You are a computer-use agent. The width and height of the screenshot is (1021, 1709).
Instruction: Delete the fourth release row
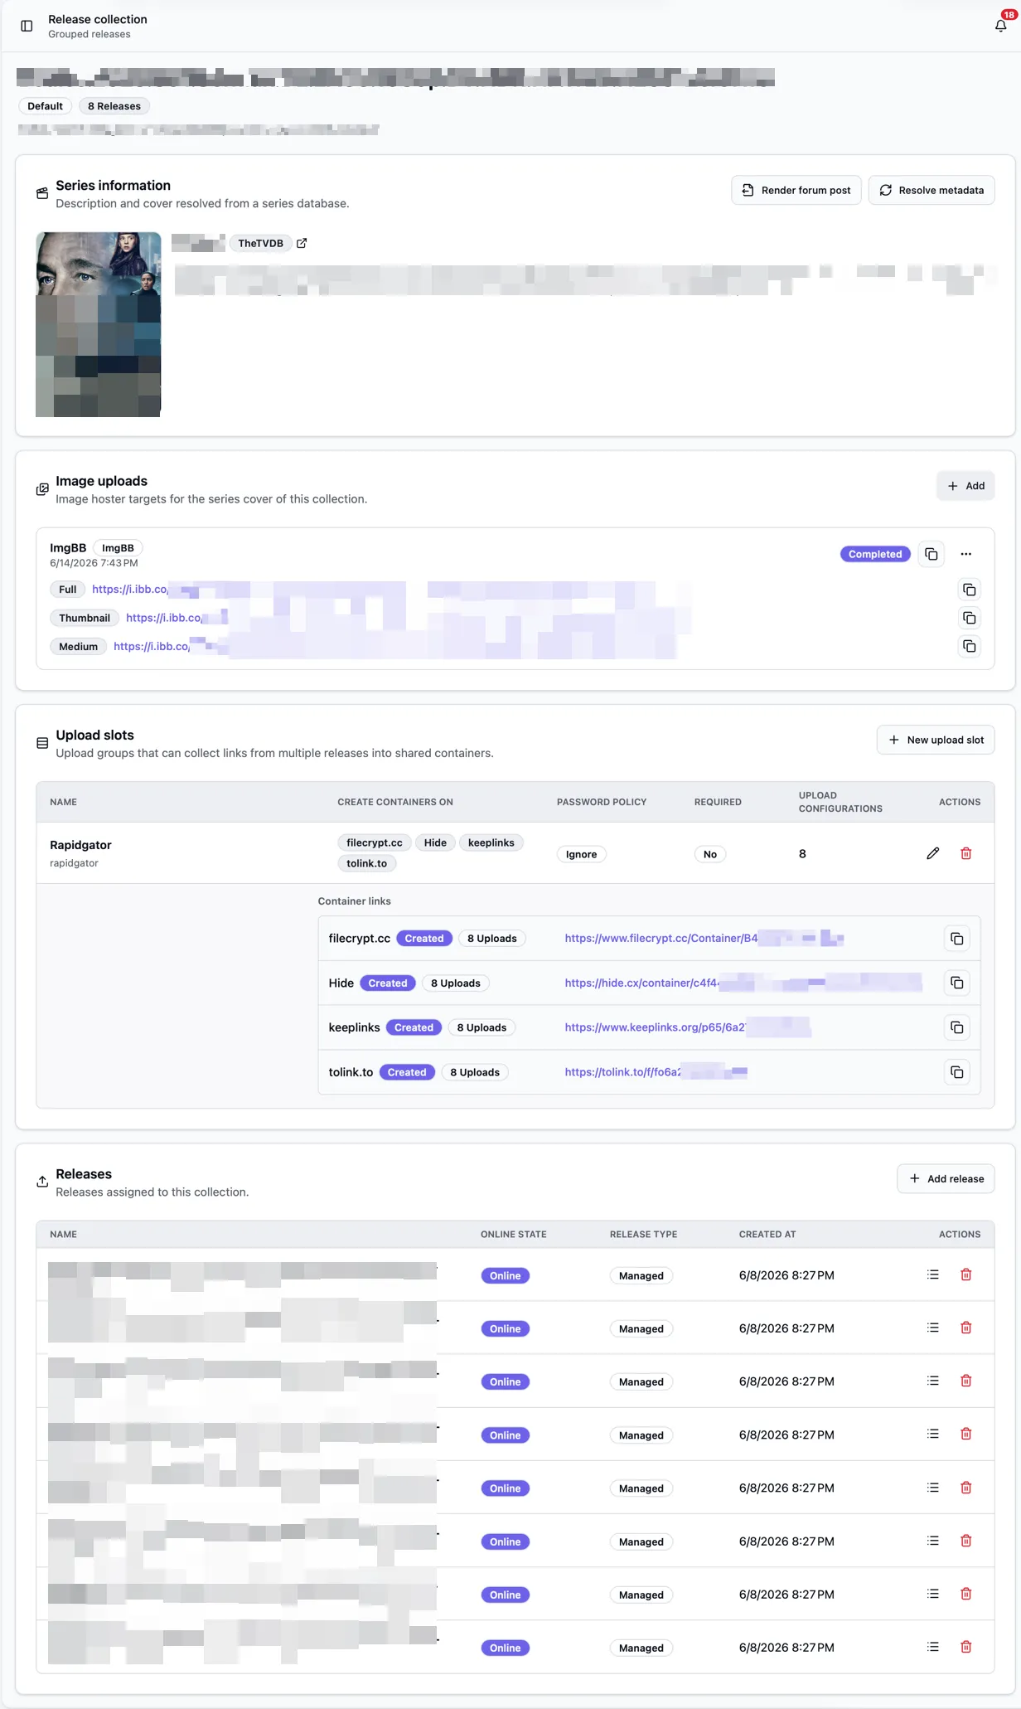click(966, 1434)
